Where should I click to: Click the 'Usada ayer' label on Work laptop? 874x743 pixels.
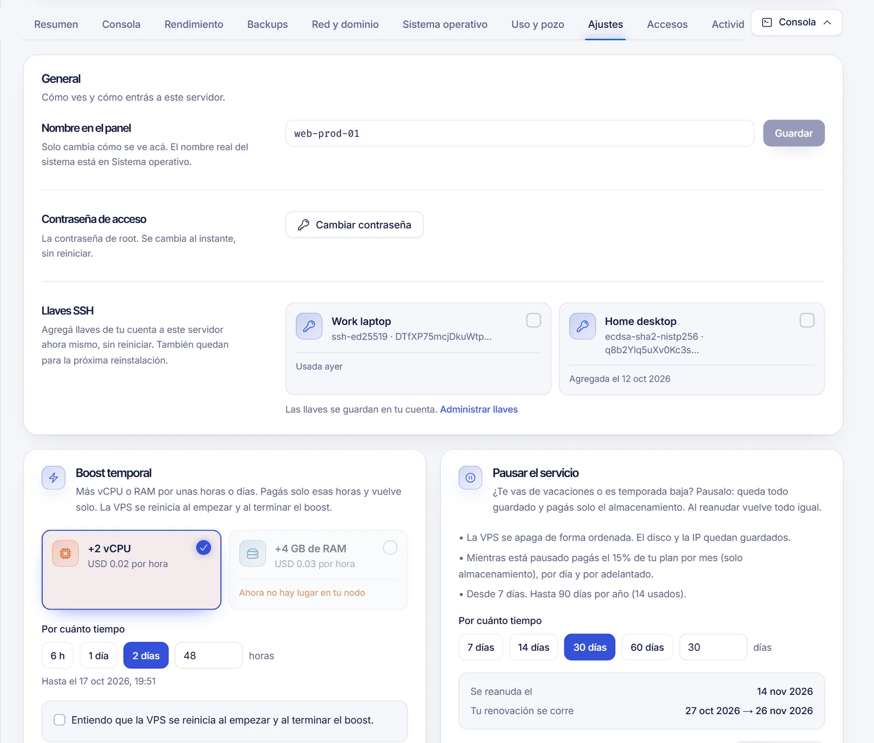pos(320,366)
